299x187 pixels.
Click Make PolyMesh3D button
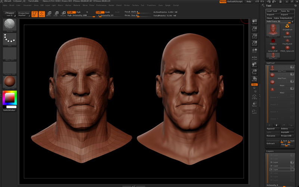(284, 18)
